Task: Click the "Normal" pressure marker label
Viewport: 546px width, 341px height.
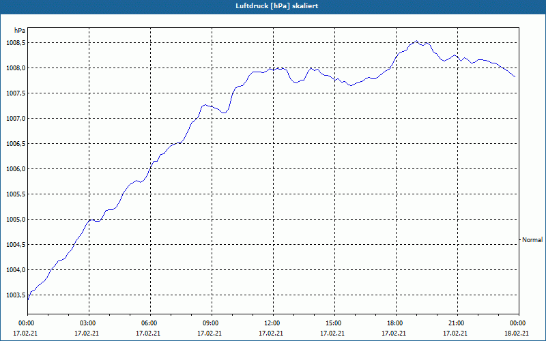Action: tap(532, 240)
